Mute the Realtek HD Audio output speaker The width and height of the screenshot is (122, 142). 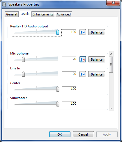click(x=83, y=32)
